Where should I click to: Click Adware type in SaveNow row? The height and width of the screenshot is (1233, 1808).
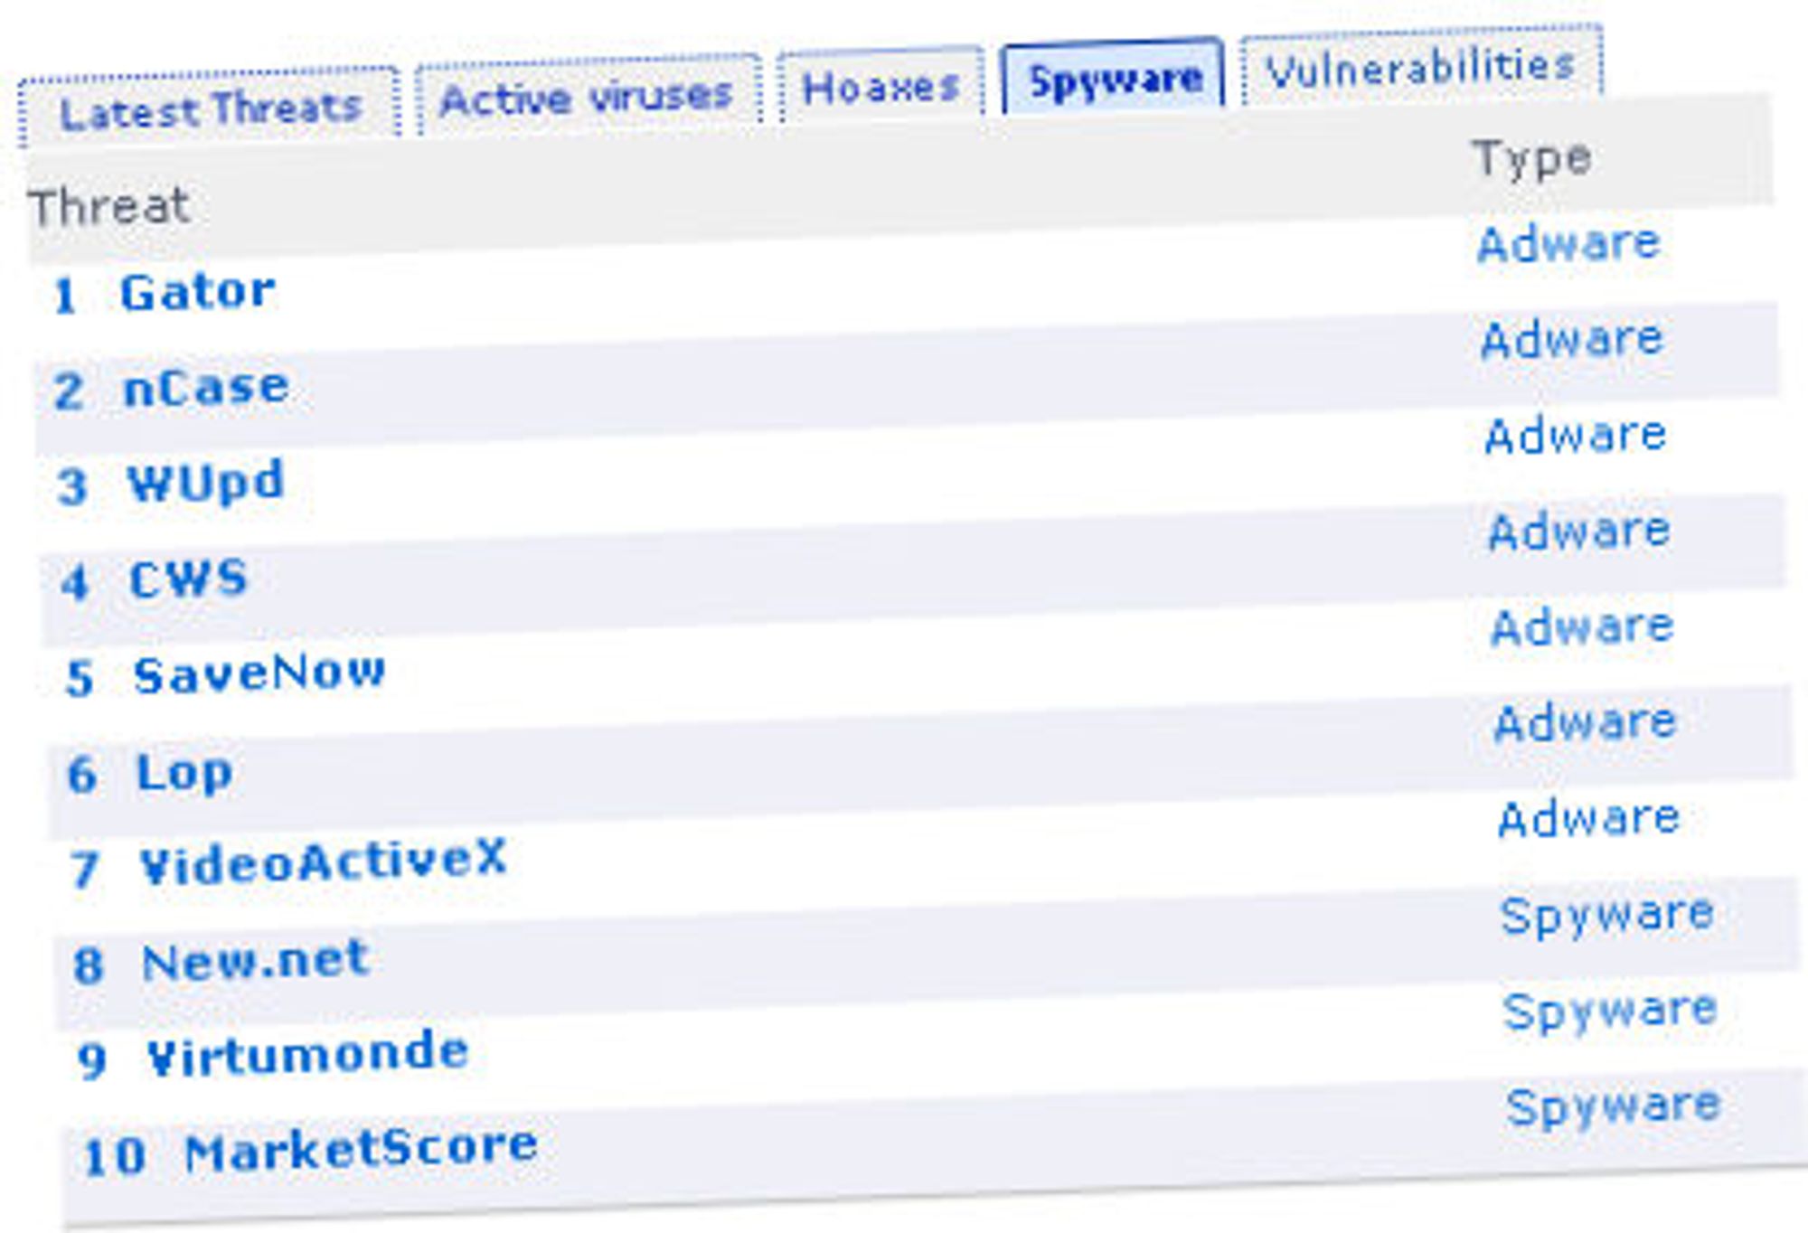coord(1582,626)
